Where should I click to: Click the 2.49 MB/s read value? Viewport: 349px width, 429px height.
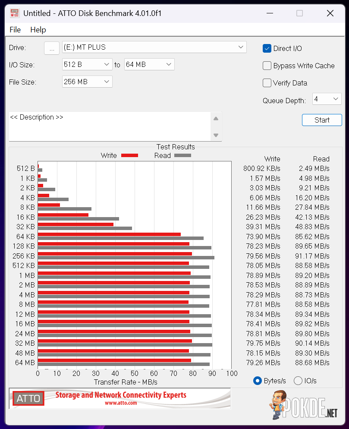pyautogui.click(x=314, y=168)
